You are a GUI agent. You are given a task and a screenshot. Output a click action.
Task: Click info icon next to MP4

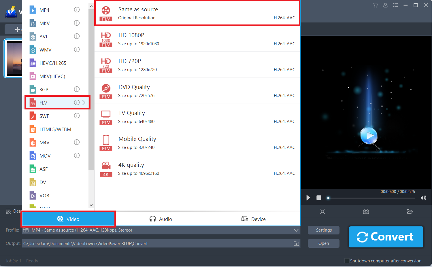(77, 10)
